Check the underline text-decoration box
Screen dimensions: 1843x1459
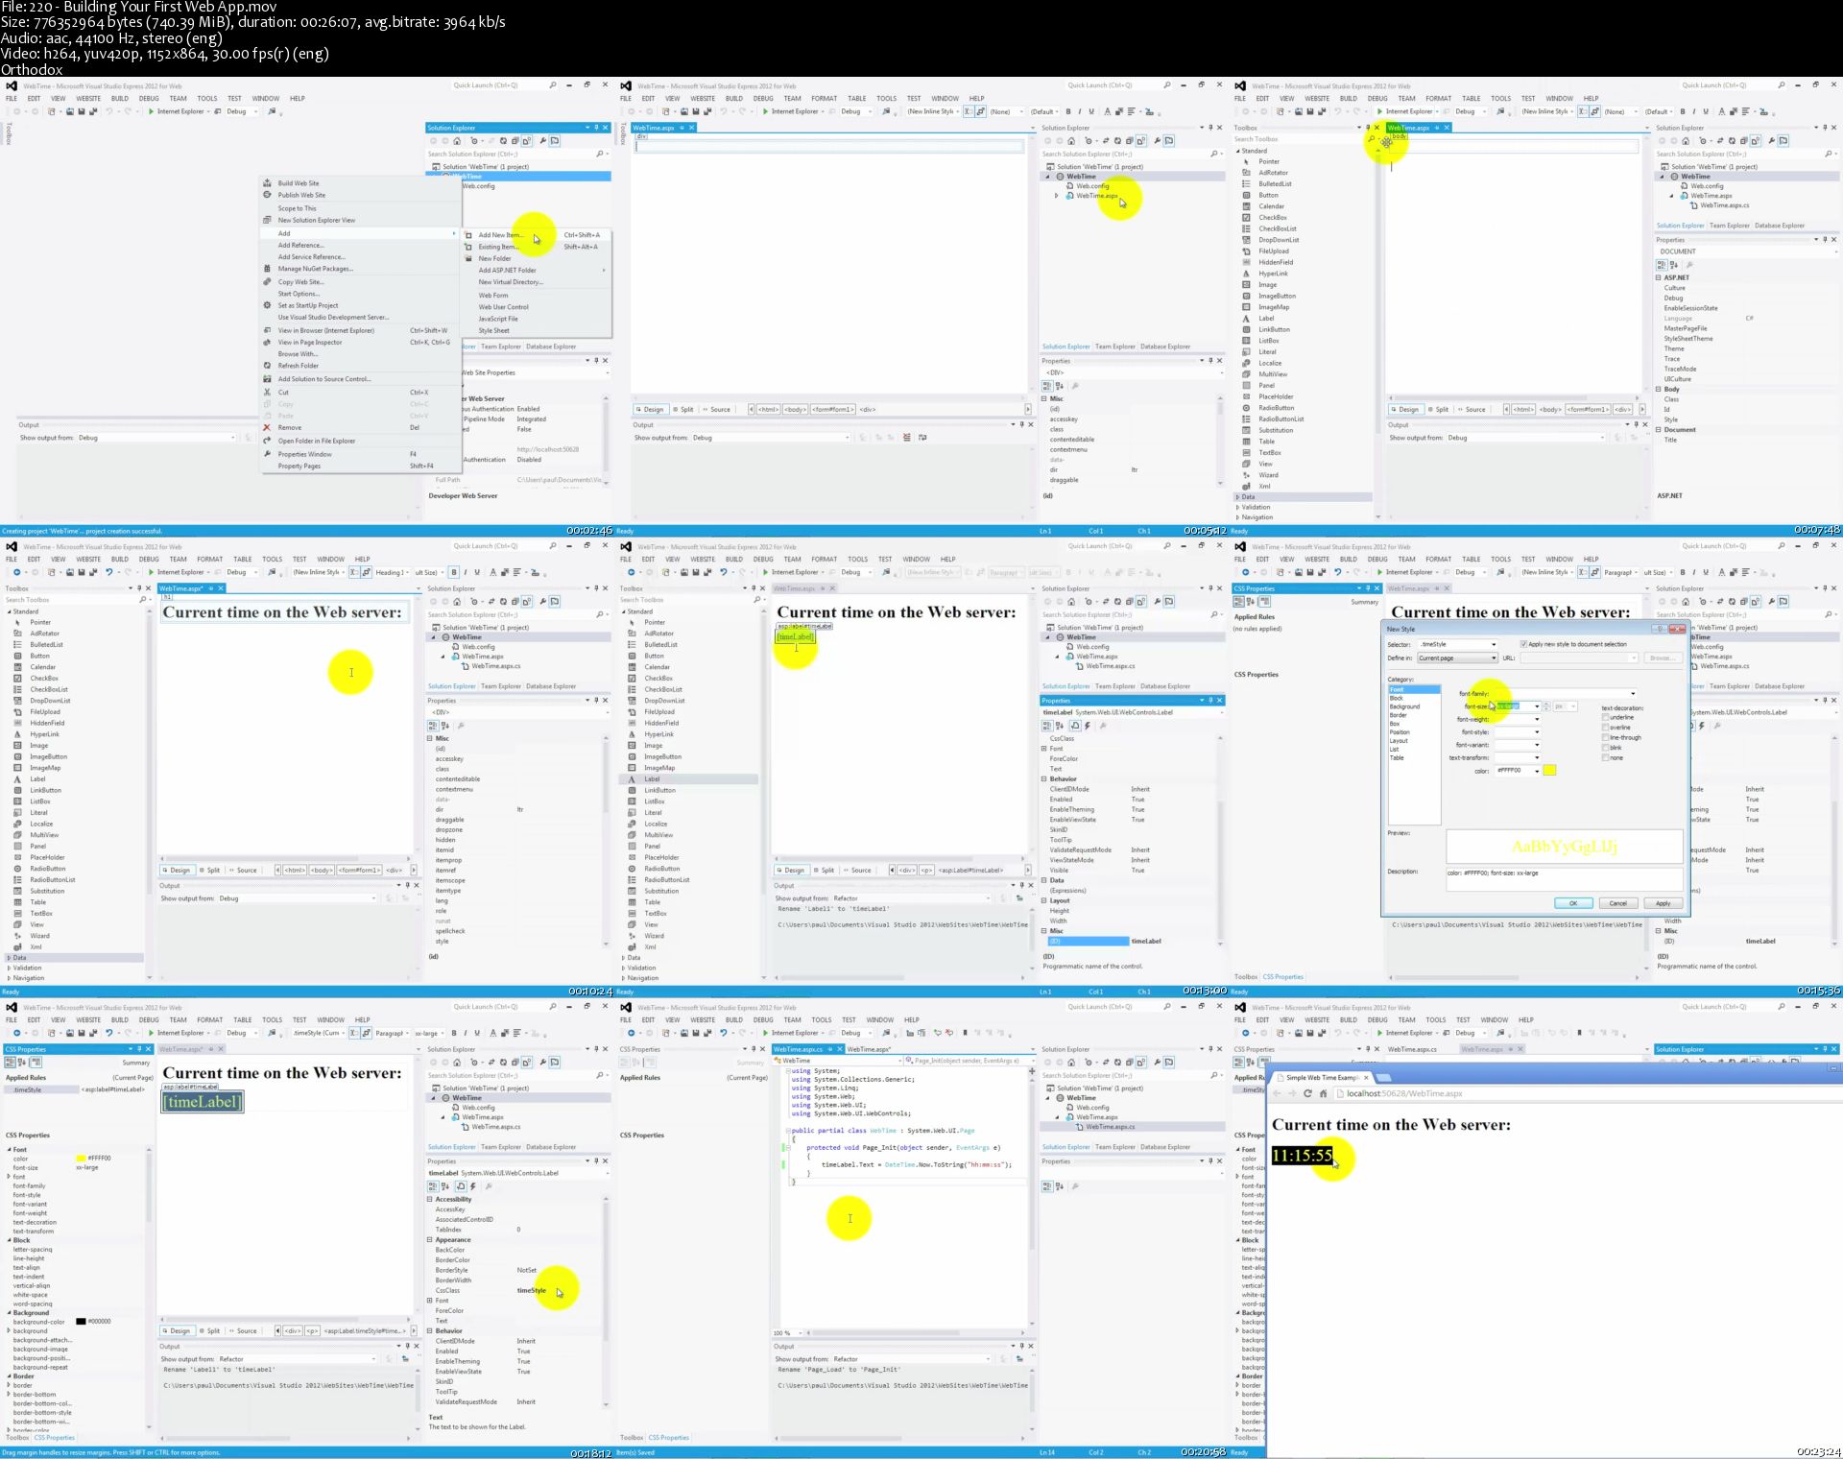(x=1605, y=717)
